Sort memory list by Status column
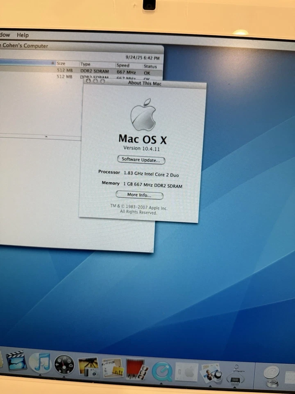The height and width of the screenshot is (394, 295). pyautogui.click(x=152, y=66)
